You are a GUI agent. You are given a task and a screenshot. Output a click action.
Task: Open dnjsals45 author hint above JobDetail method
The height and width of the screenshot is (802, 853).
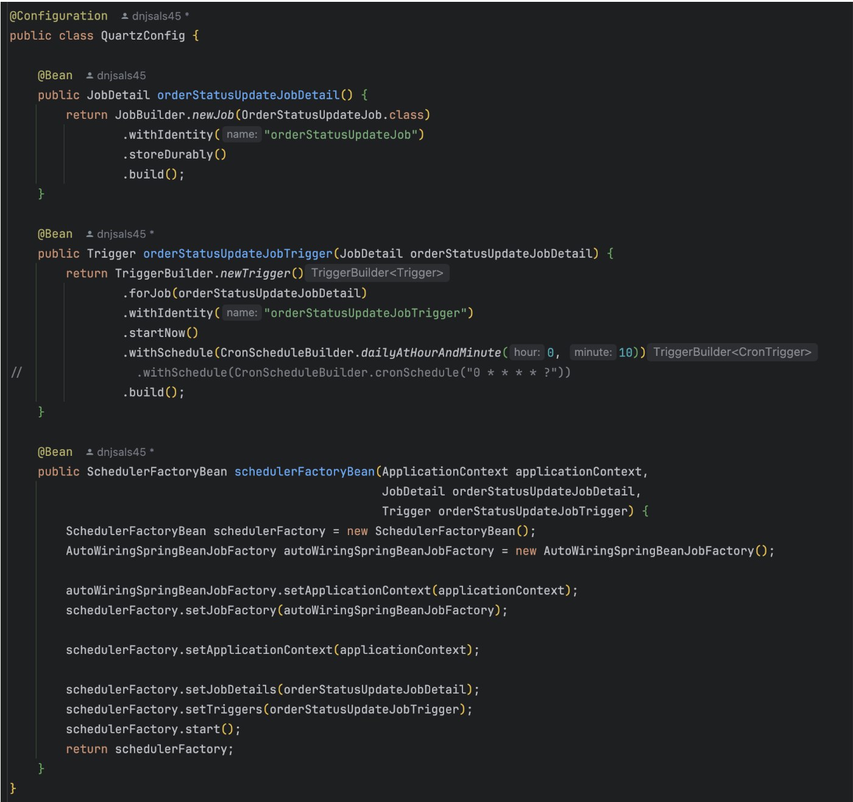click(121, 76)
